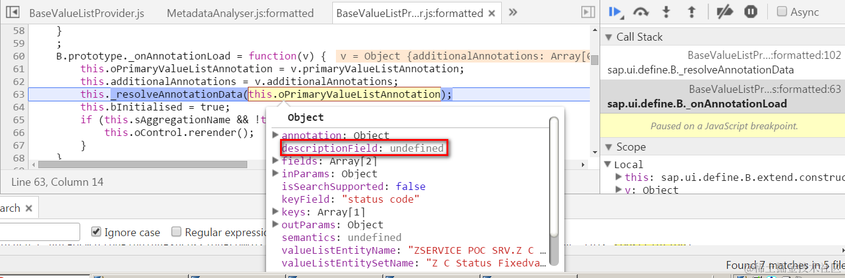Focus the search query input field
Viewport: 845px width, 278px height.
tap(40, 232)
